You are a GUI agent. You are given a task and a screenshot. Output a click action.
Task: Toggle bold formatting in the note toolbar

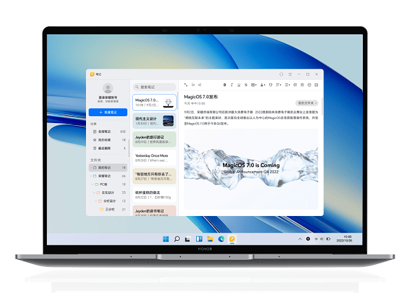225,85
